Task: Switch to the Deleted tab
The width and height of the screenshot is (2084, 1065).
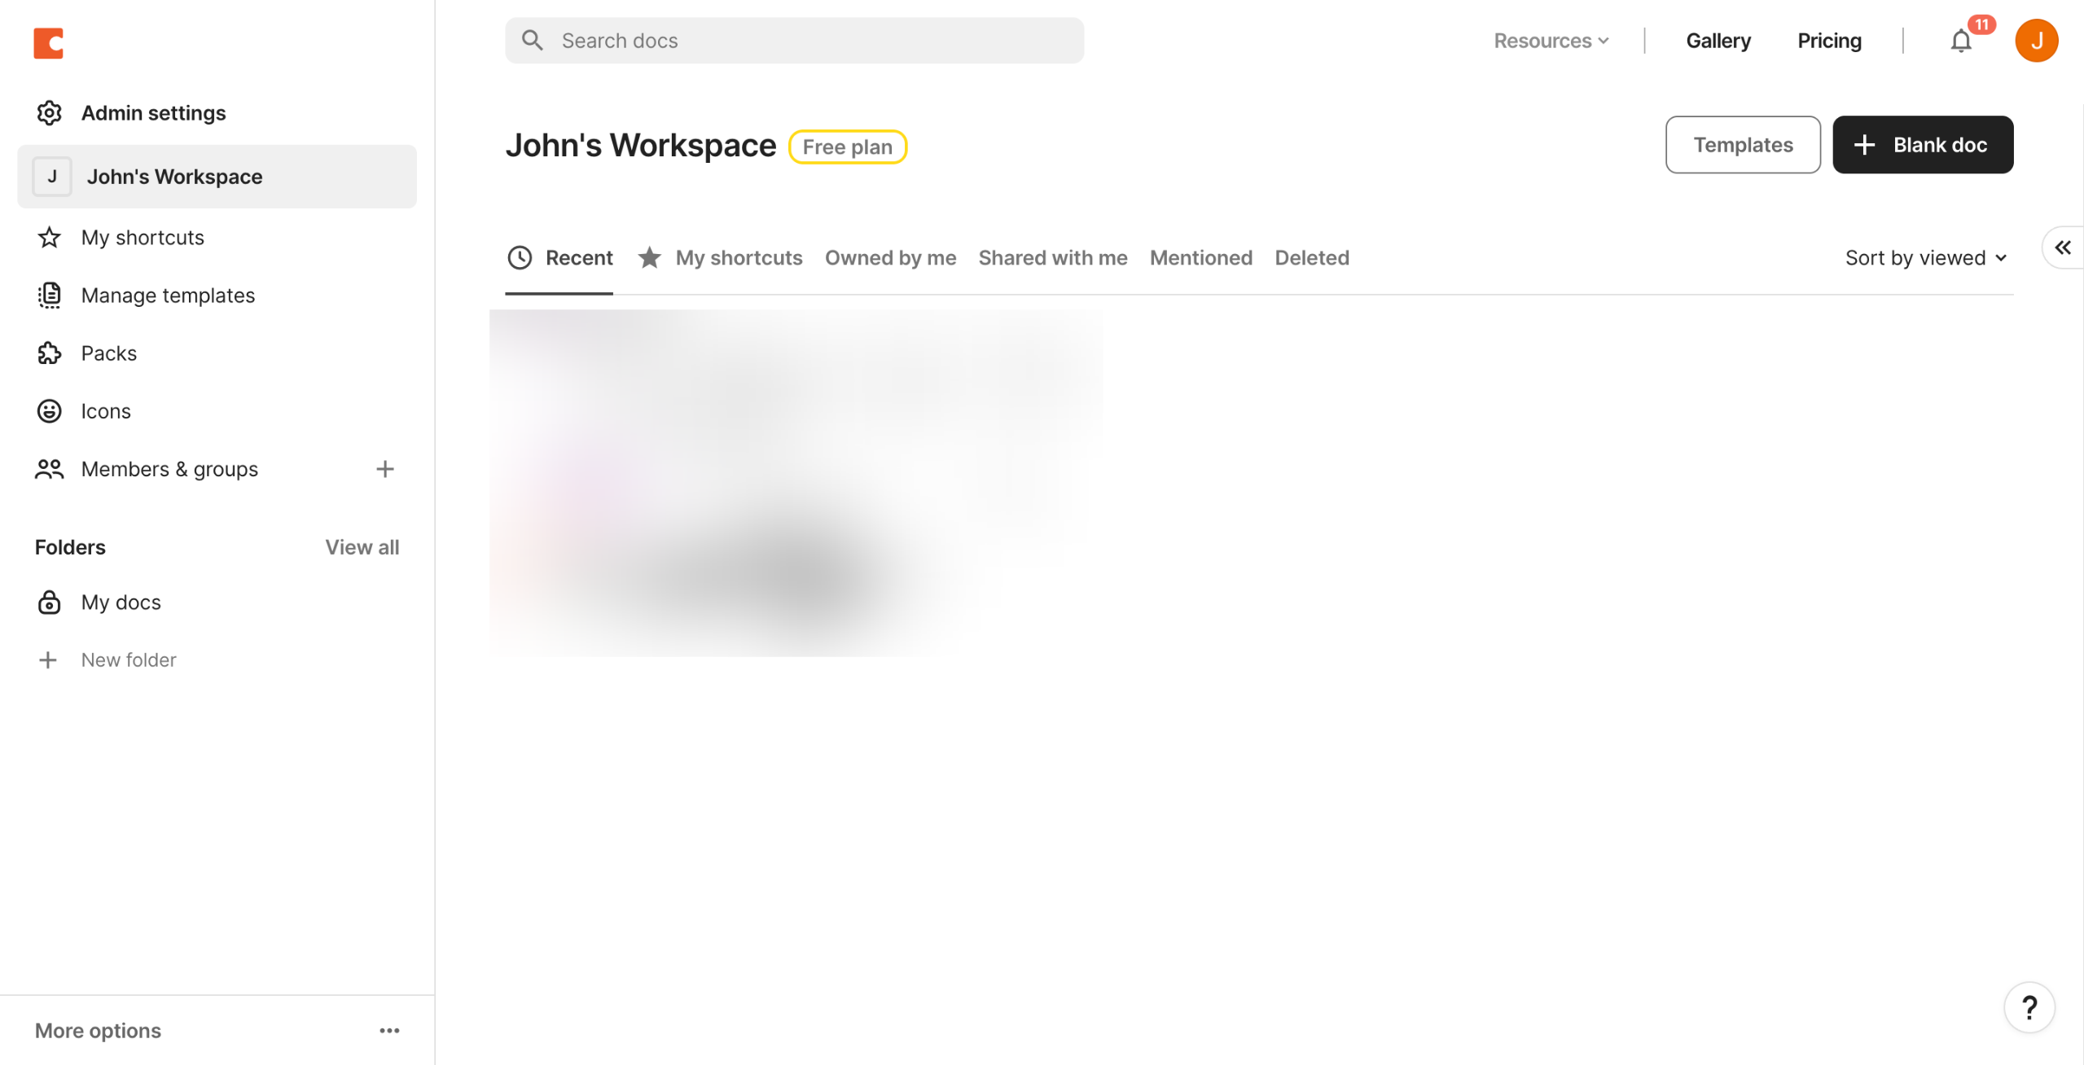Action: point(1311,258)
